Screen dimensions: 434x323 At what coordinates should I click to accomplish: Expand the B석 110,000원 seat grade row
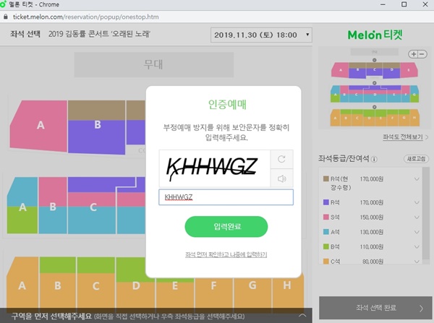coord(417,246)
